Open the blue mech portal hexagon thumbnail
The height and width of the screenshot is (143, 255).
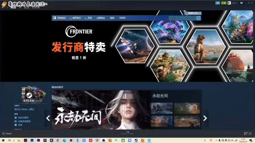click(170, 31)
